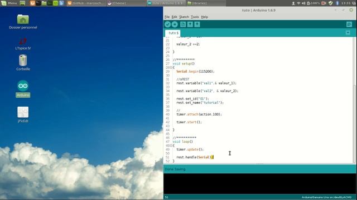The height and width of the screenshot is (200, 357).
Task: Click the rest.variable "val2" line
Action: [x=207, y=91]
